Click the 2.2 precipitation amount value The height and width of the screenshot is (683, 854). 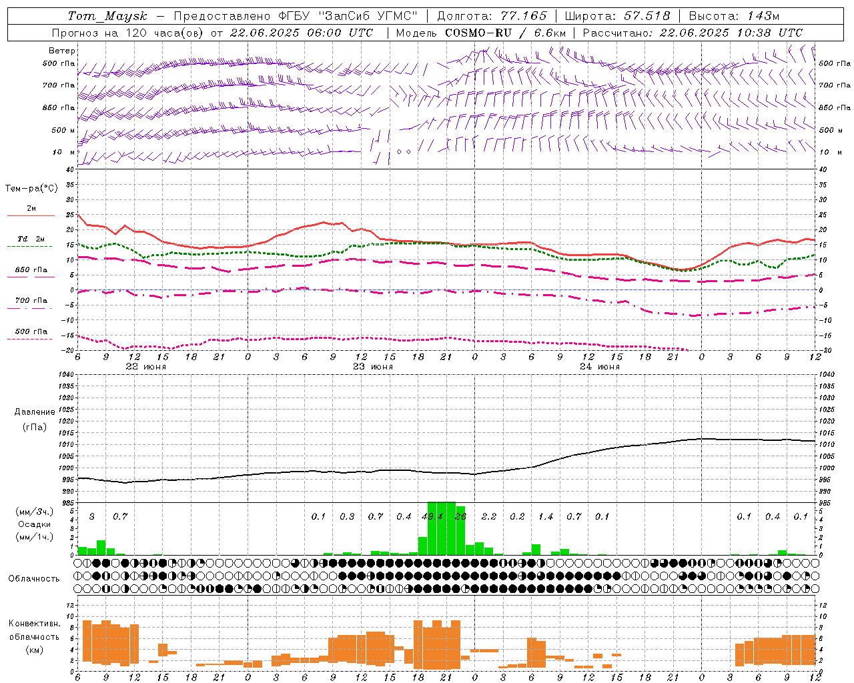click(x=489, y=516)
